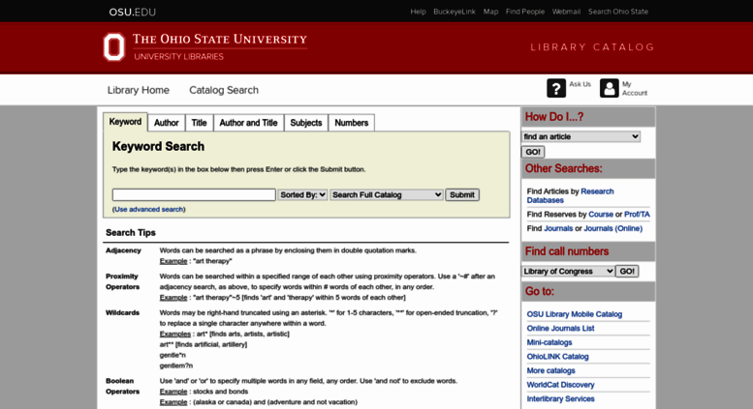This screenshot has height=409, width=753.
Task: Open Catalog Search in navigation
Action: (224, 90)
